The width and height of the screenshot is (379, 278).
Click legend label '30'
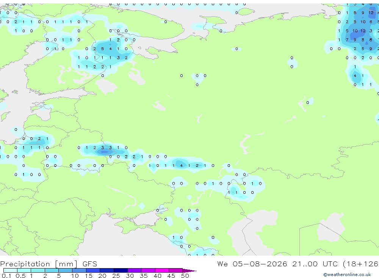click(130, 276)
